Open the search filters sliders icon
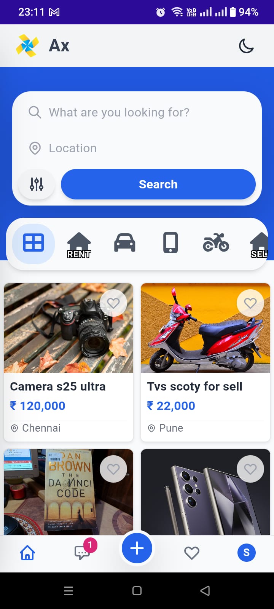Screen dimensions: 274x609 coord(37,184)
